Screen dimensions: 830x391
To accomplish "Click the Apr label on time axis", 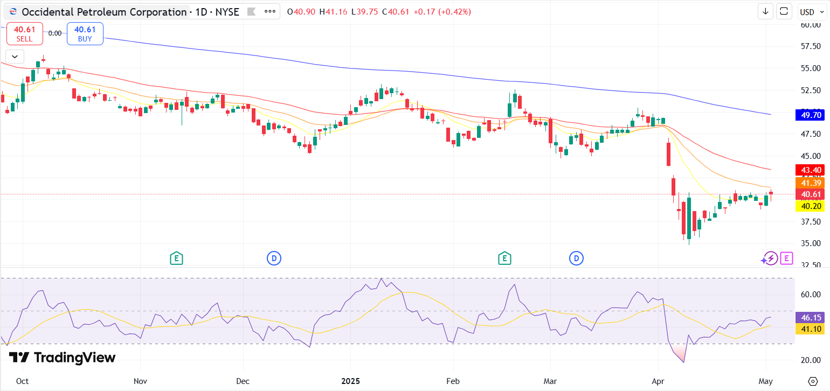I will pyautogui.click(x=659, y=381).
